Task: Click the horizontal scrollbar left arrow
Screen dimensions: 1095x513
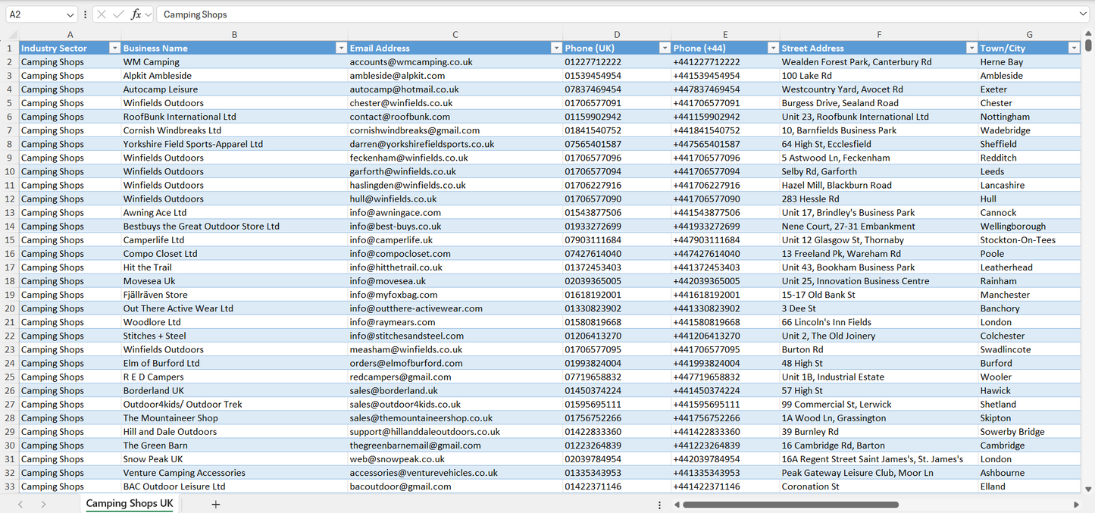Action: (x=677, y=505)
